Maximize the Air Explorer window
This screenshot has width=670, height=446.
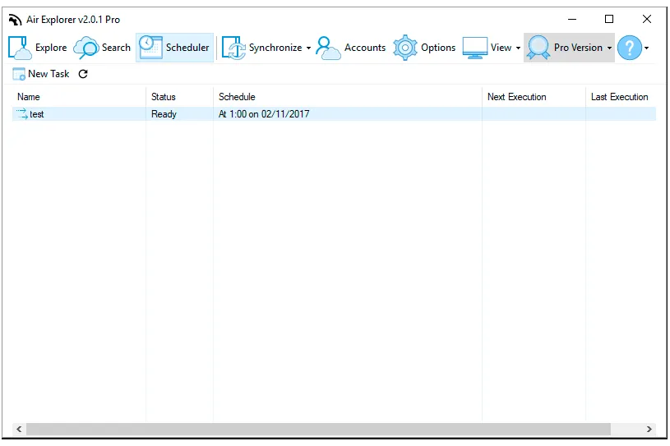609,19
